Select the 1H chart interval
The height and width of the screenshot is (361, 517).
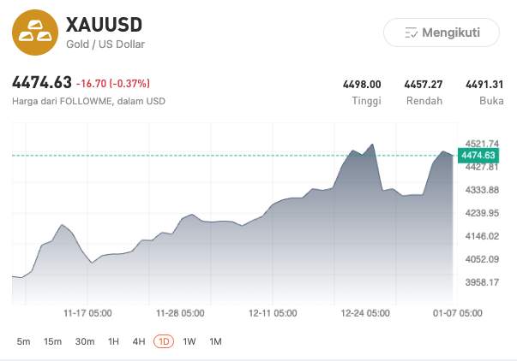tap(113, 341)
